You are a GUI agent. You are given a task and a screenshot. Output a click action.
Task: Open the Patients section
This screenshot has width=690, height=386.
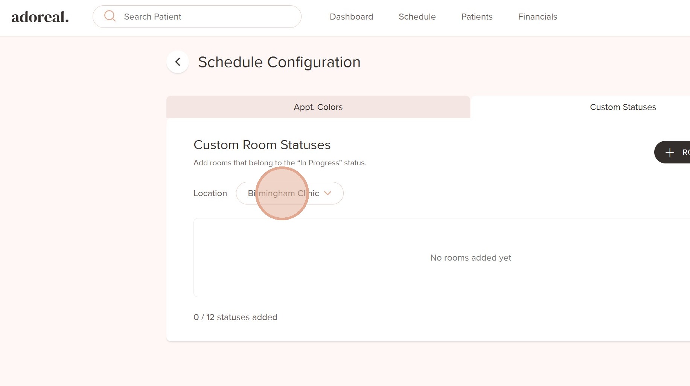click(x=477, y=17)
